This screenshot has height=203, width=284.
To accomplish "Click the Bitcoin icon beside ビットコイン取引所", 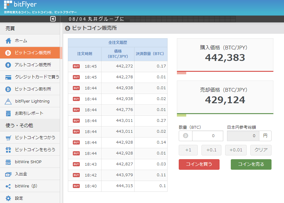I will tap(8, 89).
